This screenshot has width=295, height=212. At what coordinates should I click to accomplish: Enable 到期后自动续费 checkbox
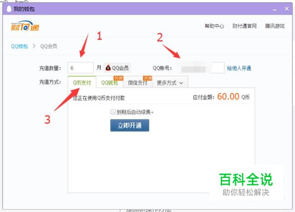tap(113, 112)
